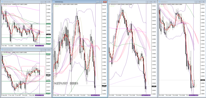This screenshot has width=206, height=98.
Task: Minimize the NZDUSD,Weekly chart window
Action: 42,50
